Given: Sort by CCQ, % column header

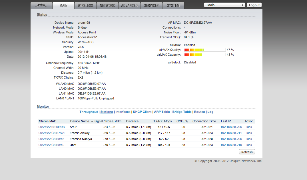Looking at the screenshot, I should point(182,121).
